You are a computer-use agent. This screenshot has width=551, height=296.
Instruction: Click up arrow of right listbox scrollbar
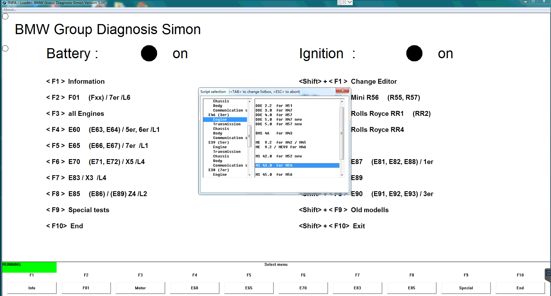click(342, 101)
